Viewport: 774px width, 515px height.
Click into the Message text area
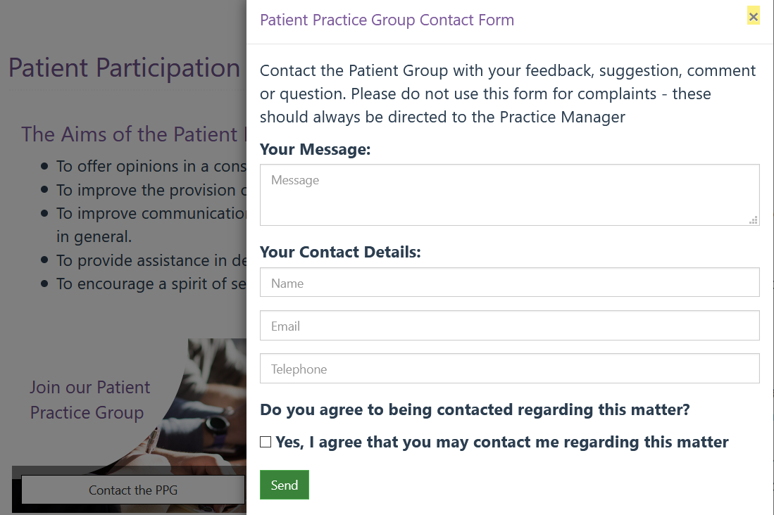509,194
